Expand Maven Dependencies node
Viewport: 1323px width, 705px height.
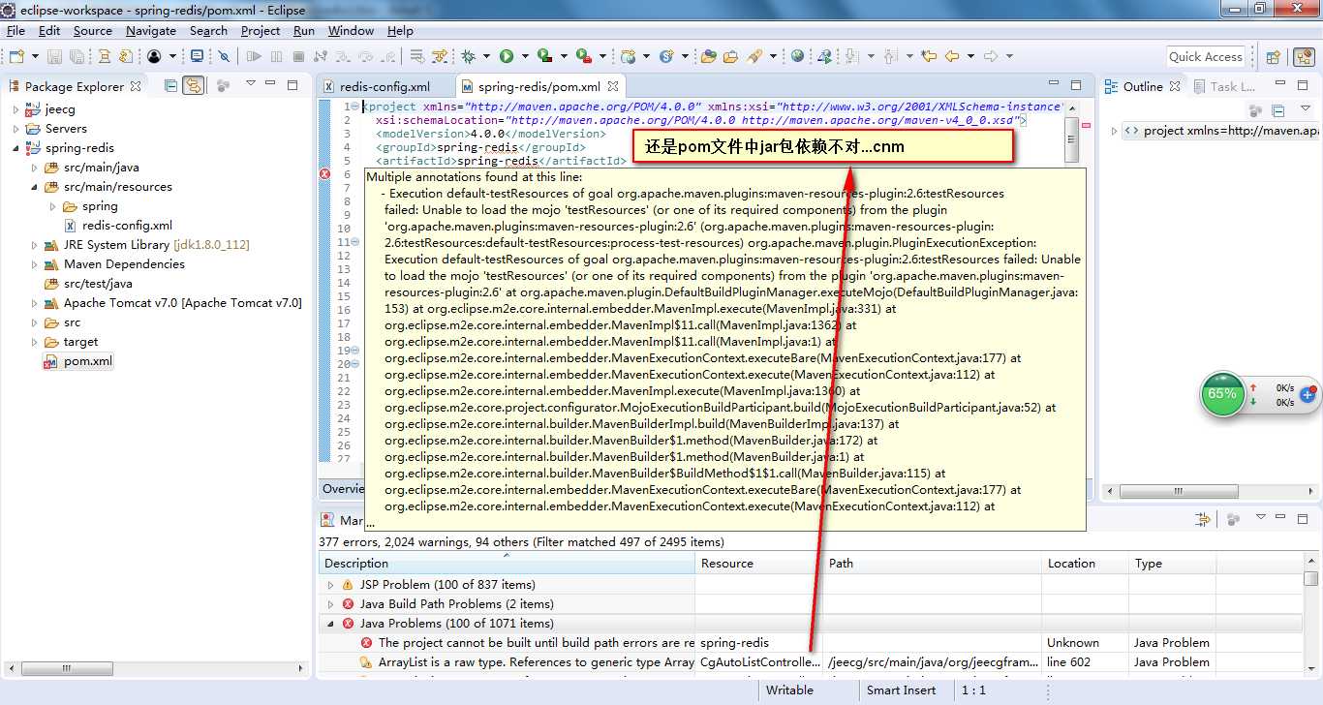coord(35,264)
